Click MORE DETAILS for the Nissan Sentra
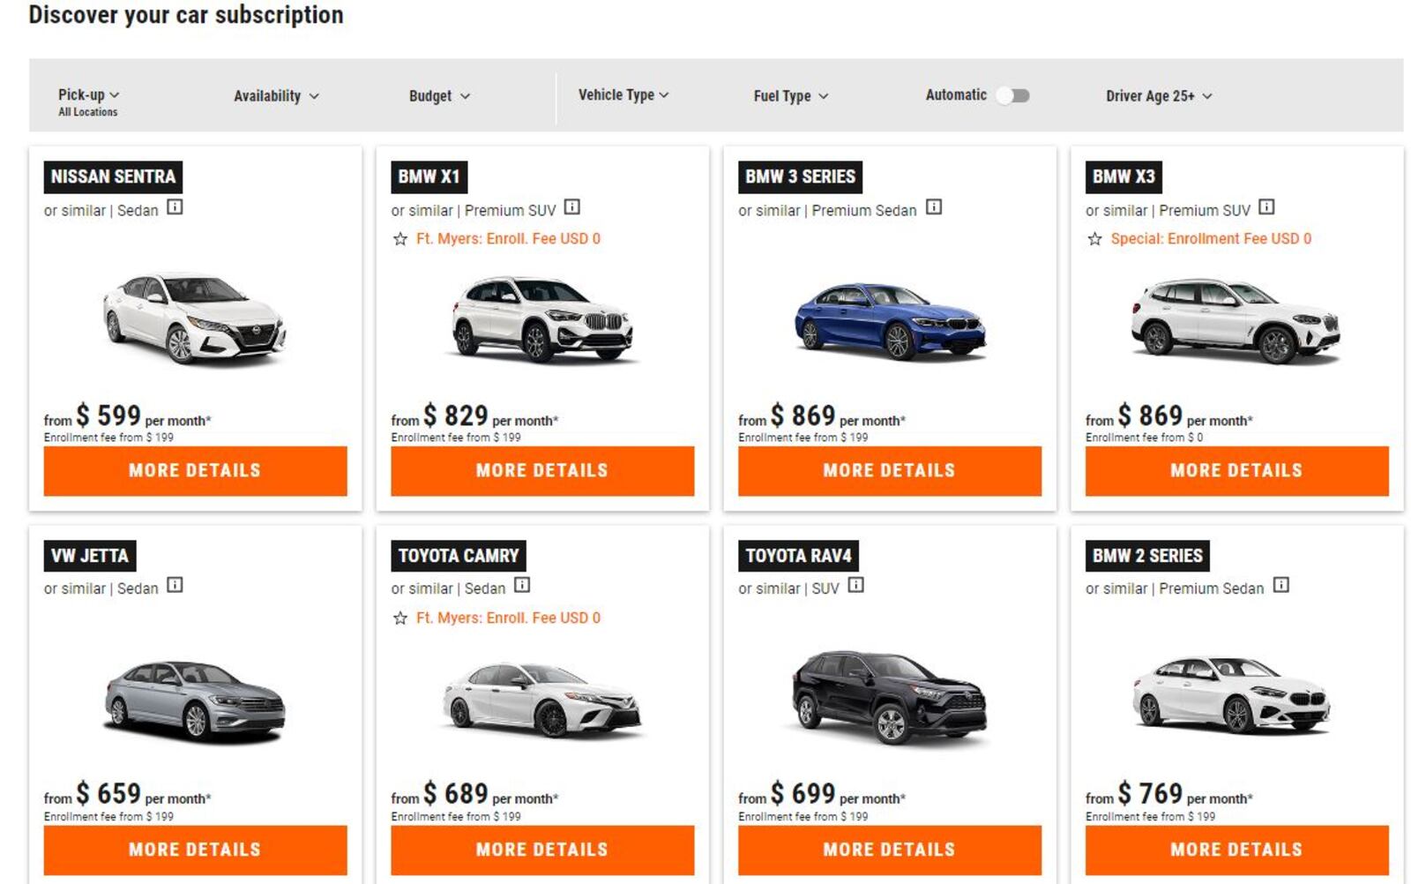1411x884 pixels. click(x=195, y=470)
